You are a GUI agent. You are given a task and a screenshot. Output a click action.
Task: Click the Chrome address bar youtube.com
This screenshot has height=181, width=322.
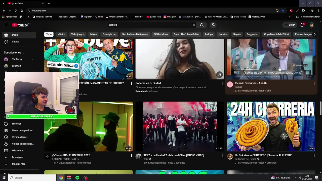(x=151, y=11)
